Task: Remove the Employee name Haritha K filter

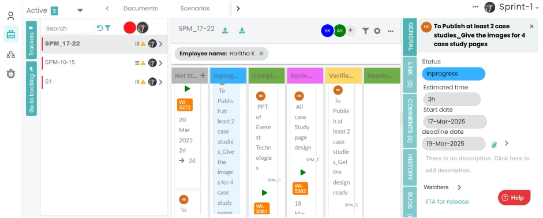Action: pyautogui.click(x=261, y=53)
